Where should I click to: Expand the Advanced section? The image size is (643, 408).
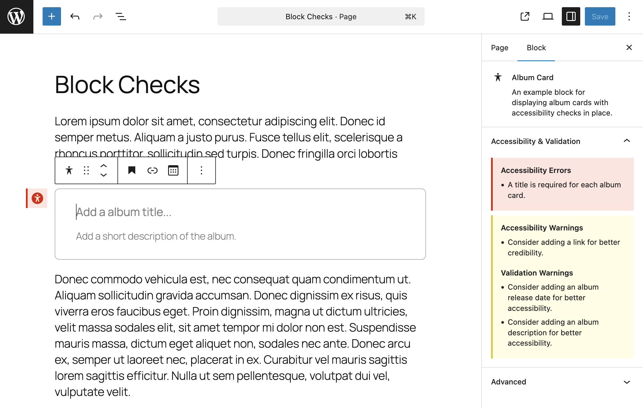(627, 382)
